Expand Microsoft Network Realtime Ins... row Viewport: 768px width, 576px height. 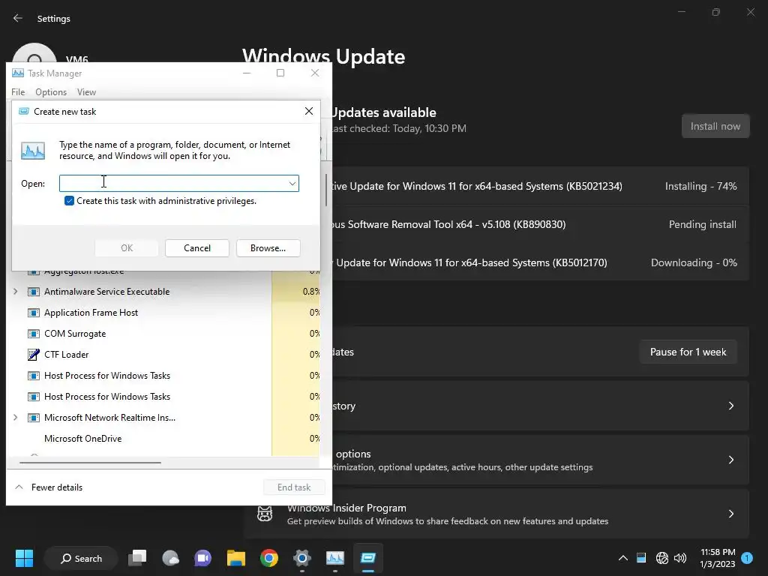15,417
